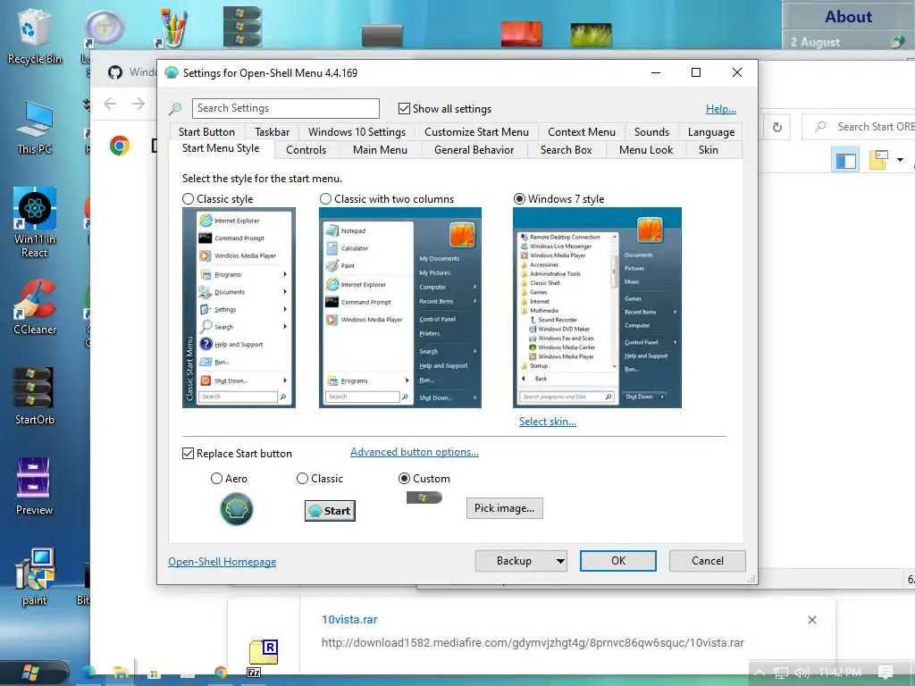The width and height of the screenshot is (915, 686).
Task: Click the Windows Start orb on taskbar
Action: 30,673
